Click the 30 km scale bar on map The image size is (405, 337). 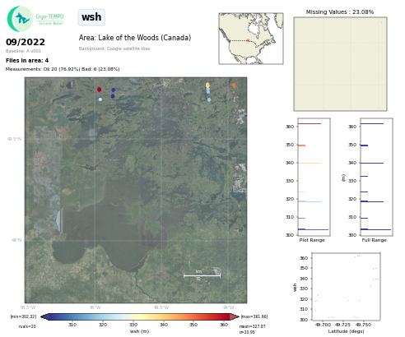pos(202,275)
